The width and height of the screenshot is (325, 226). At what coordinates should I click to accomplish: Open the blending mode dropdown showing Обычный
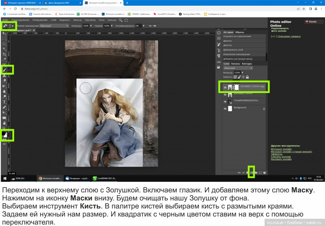point(237,68)
